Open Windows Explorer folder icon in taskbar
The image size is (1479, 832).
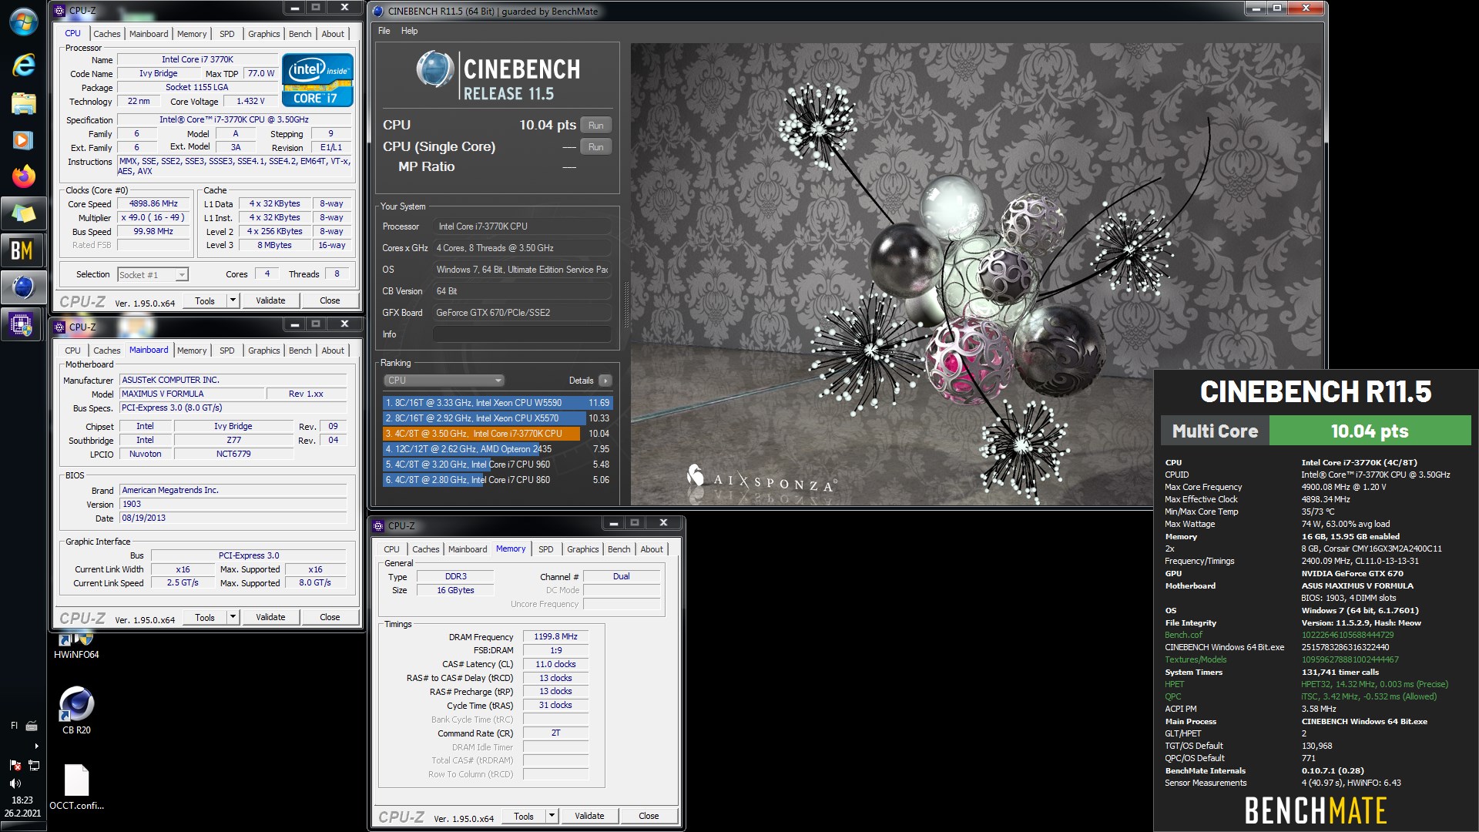point(23,103)
